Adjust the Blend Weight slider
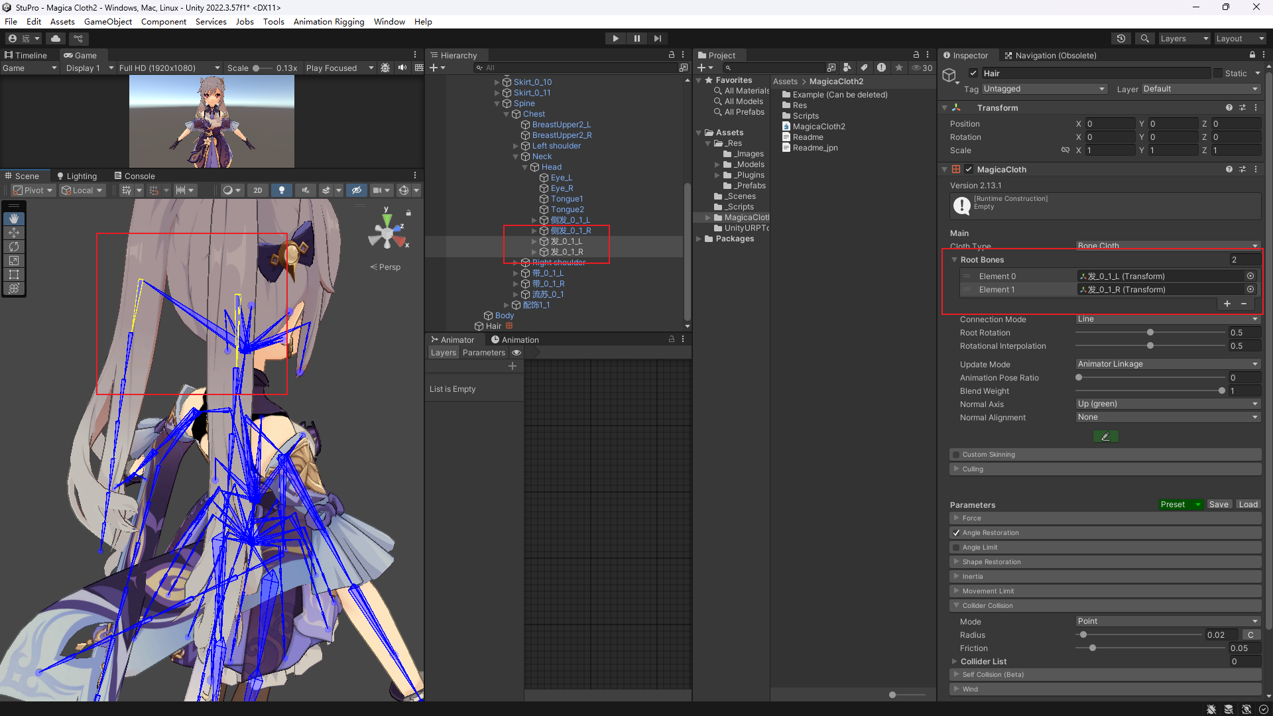The height and width of the screenshot is (716, 1273). click(x=1150, y=391)
